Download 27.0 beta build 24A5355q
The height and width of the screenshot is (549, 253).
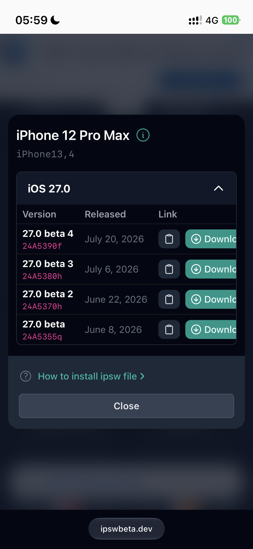[x=211, y=330]
